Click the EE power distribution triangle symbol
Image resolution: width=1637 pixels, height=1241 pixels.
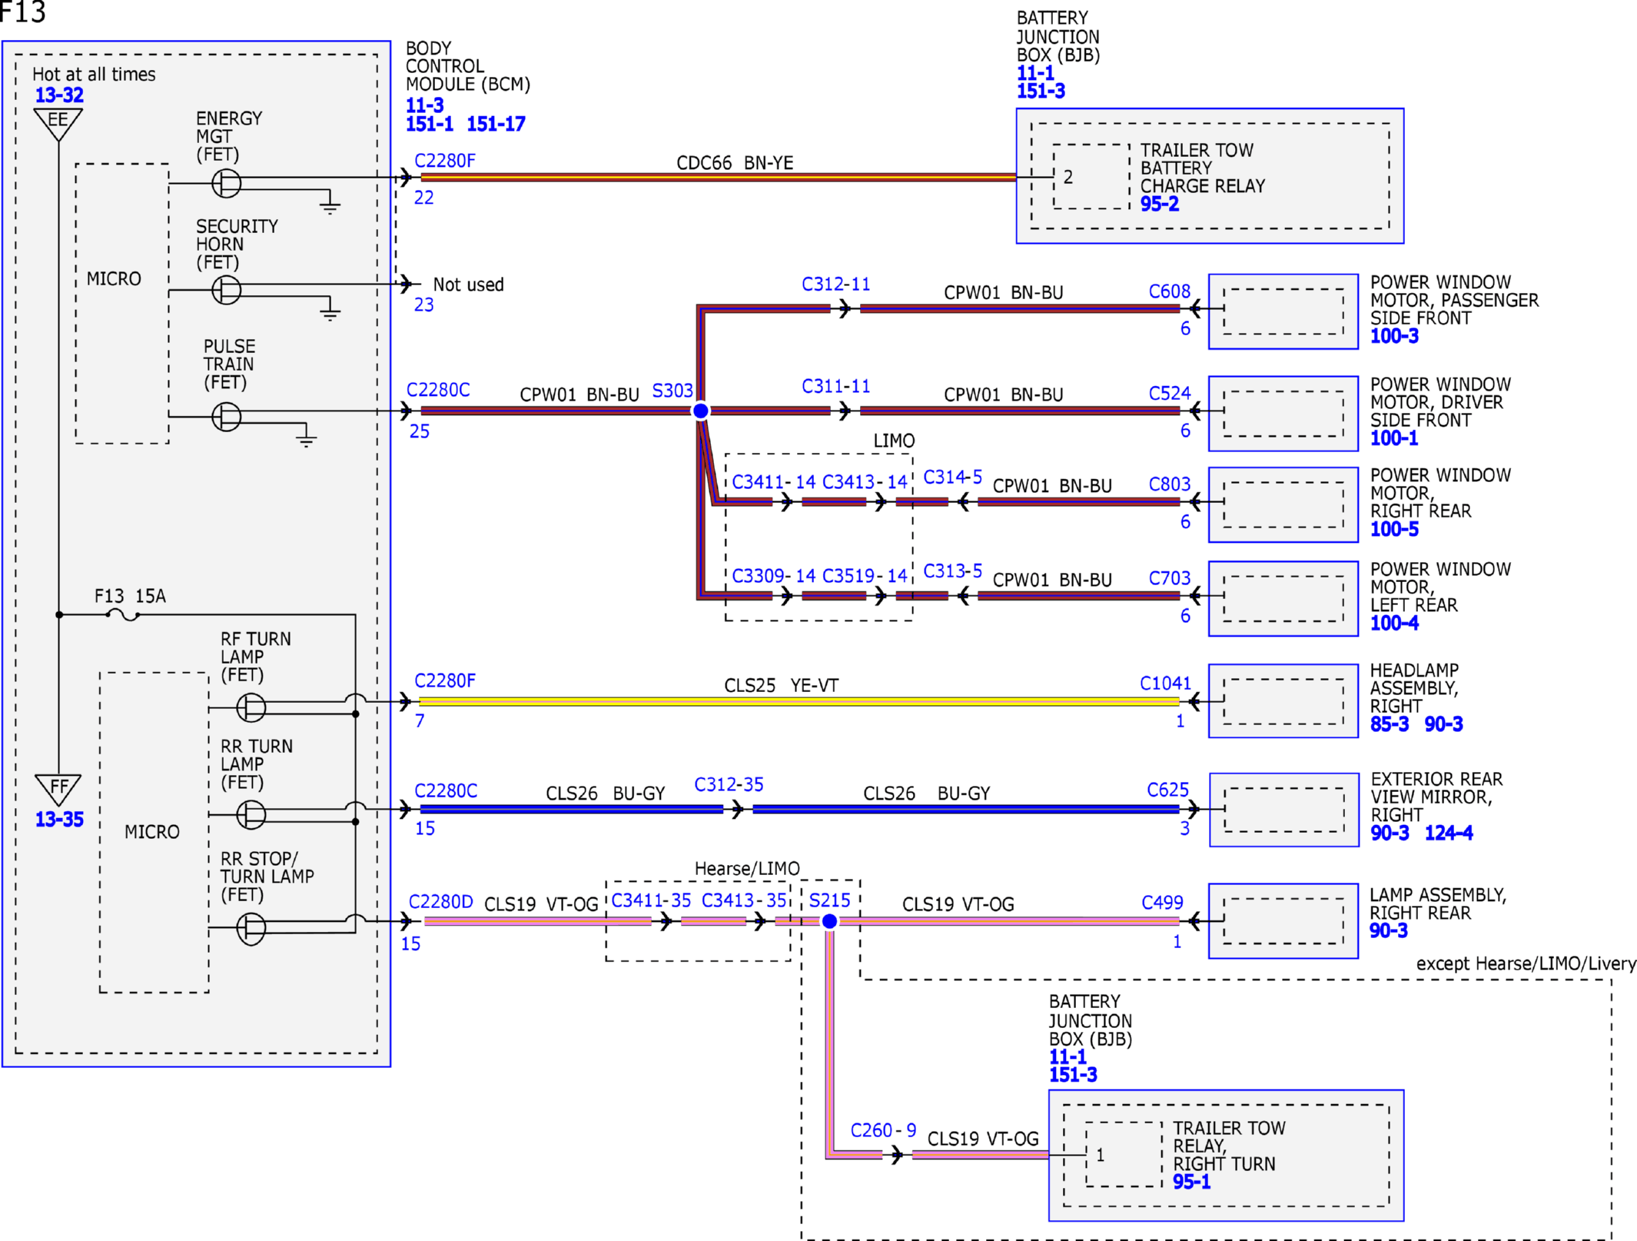click(58, 125)
